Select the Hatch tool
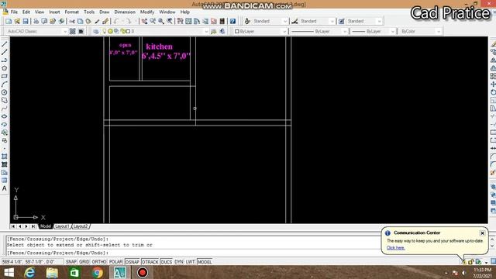This screenshot has height=279, width=496. click(x=5, y=157)
